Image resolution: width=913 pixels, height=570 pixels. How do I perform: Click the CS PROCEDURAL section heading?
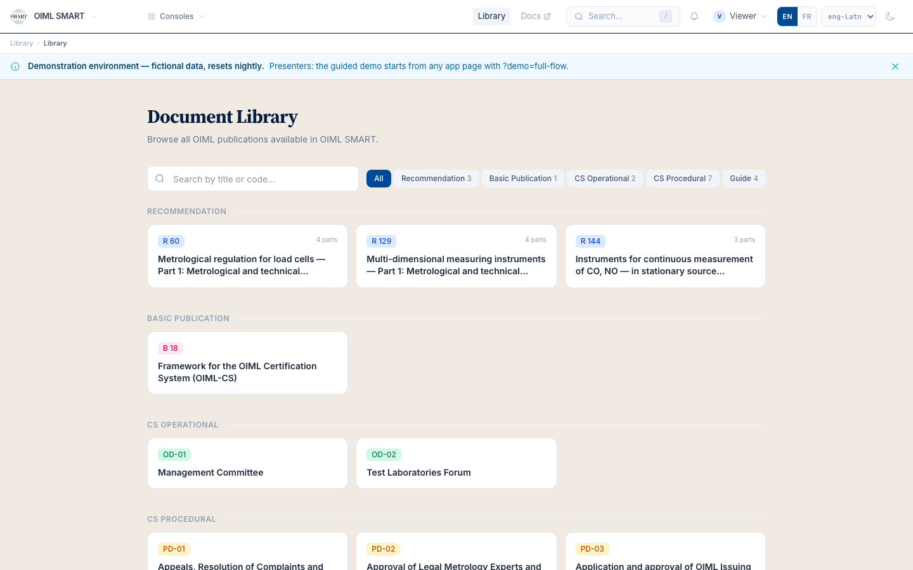[181, 519]
